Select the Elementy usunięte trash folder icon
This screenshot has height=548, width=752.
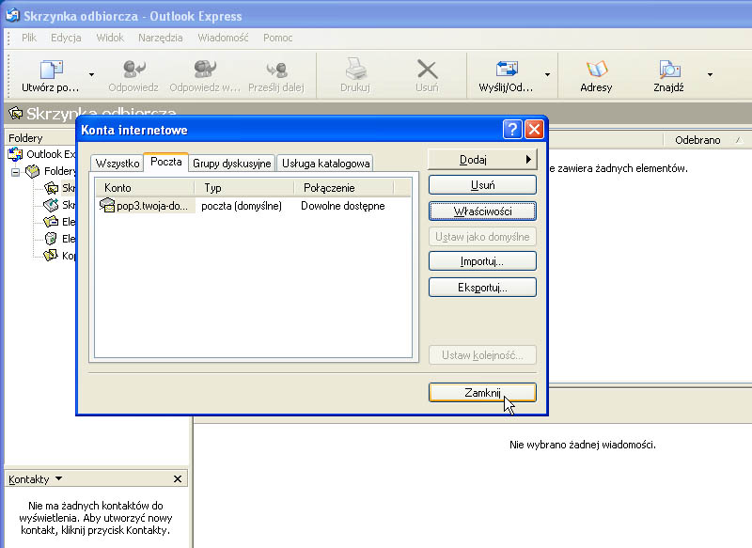[x=51, y=239]
